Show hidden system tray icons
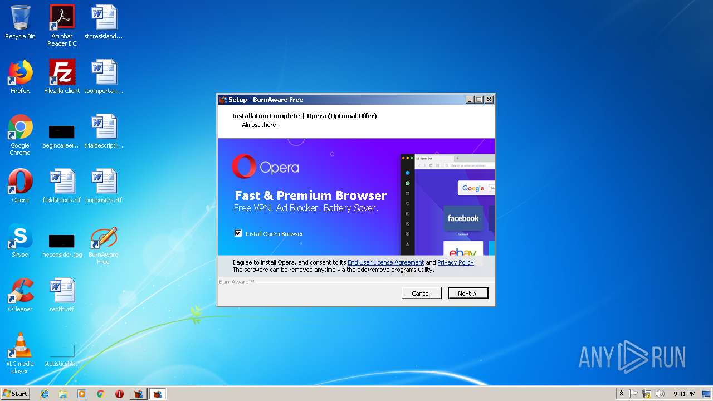 (x=621, y=394)
